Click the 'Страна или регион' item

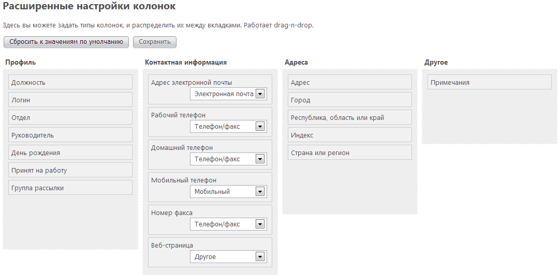coord(350,152)
